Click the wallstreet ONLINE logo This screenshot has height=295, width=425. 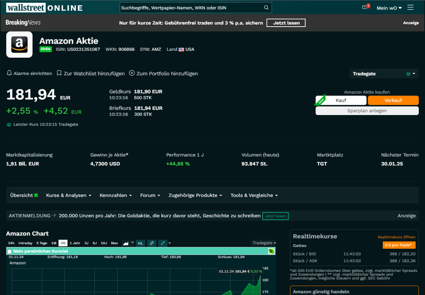coord(44,7)
